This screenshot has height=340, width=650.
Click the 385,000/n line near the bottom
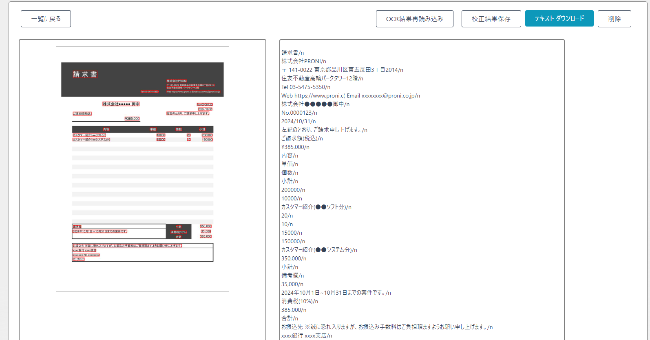[294, 310]
